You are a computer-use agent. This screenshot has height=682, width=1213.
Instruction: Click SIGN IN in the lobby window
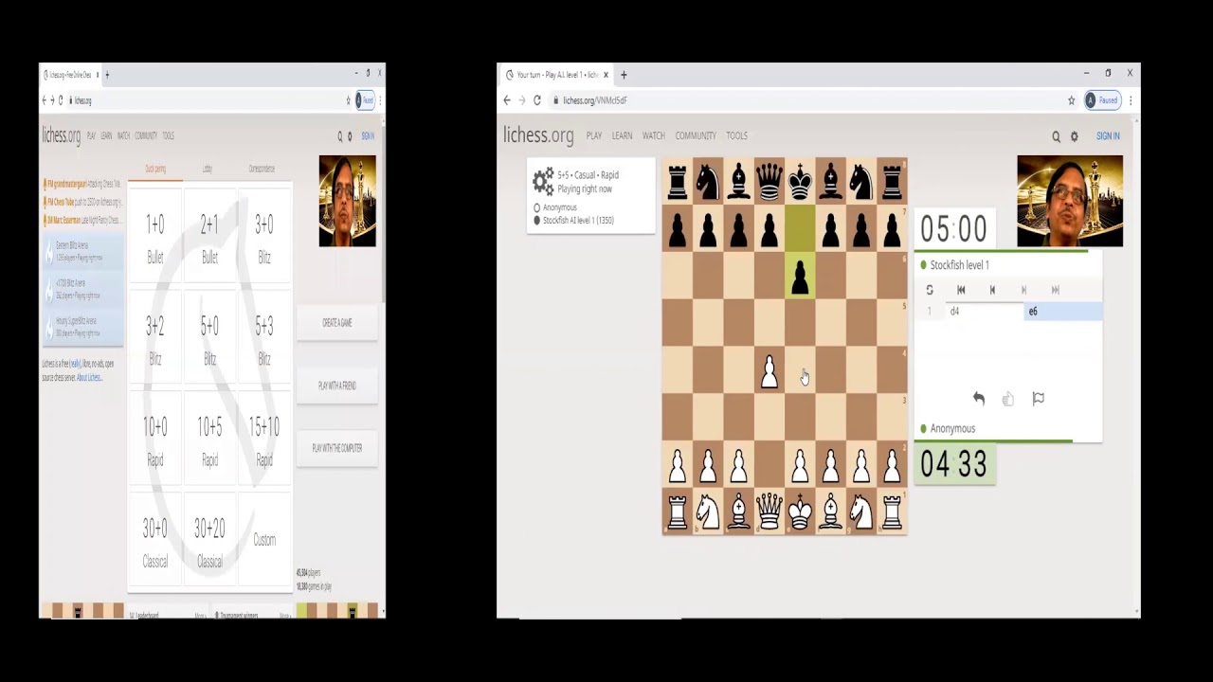click(368, 136)
